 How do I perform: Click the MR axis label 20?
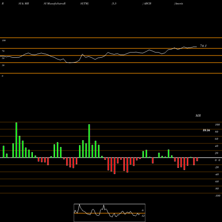point(217,153)
